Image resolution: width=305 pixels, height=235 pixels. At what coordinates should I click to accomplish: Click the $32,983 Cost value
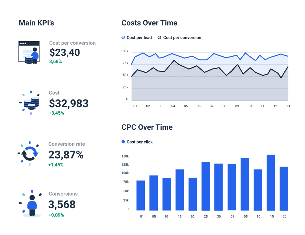click(69, 104)
